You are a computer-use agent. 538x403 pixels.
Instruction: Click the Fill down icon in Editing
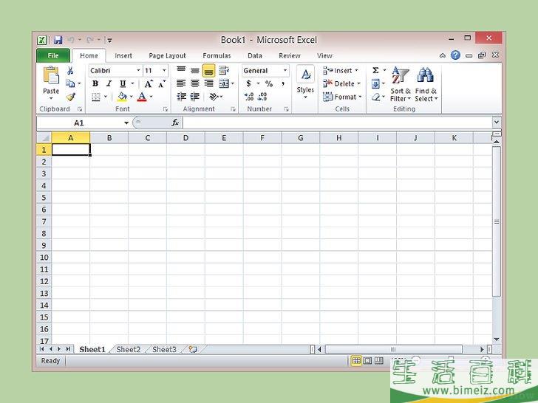tap(375, 84)
